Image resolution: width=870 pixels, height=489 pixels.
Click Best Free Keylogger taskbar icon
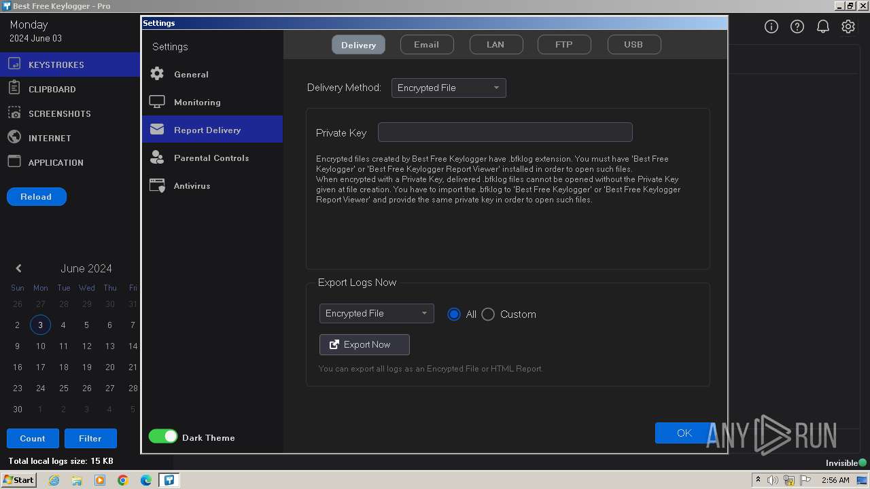tap(169, 480)
